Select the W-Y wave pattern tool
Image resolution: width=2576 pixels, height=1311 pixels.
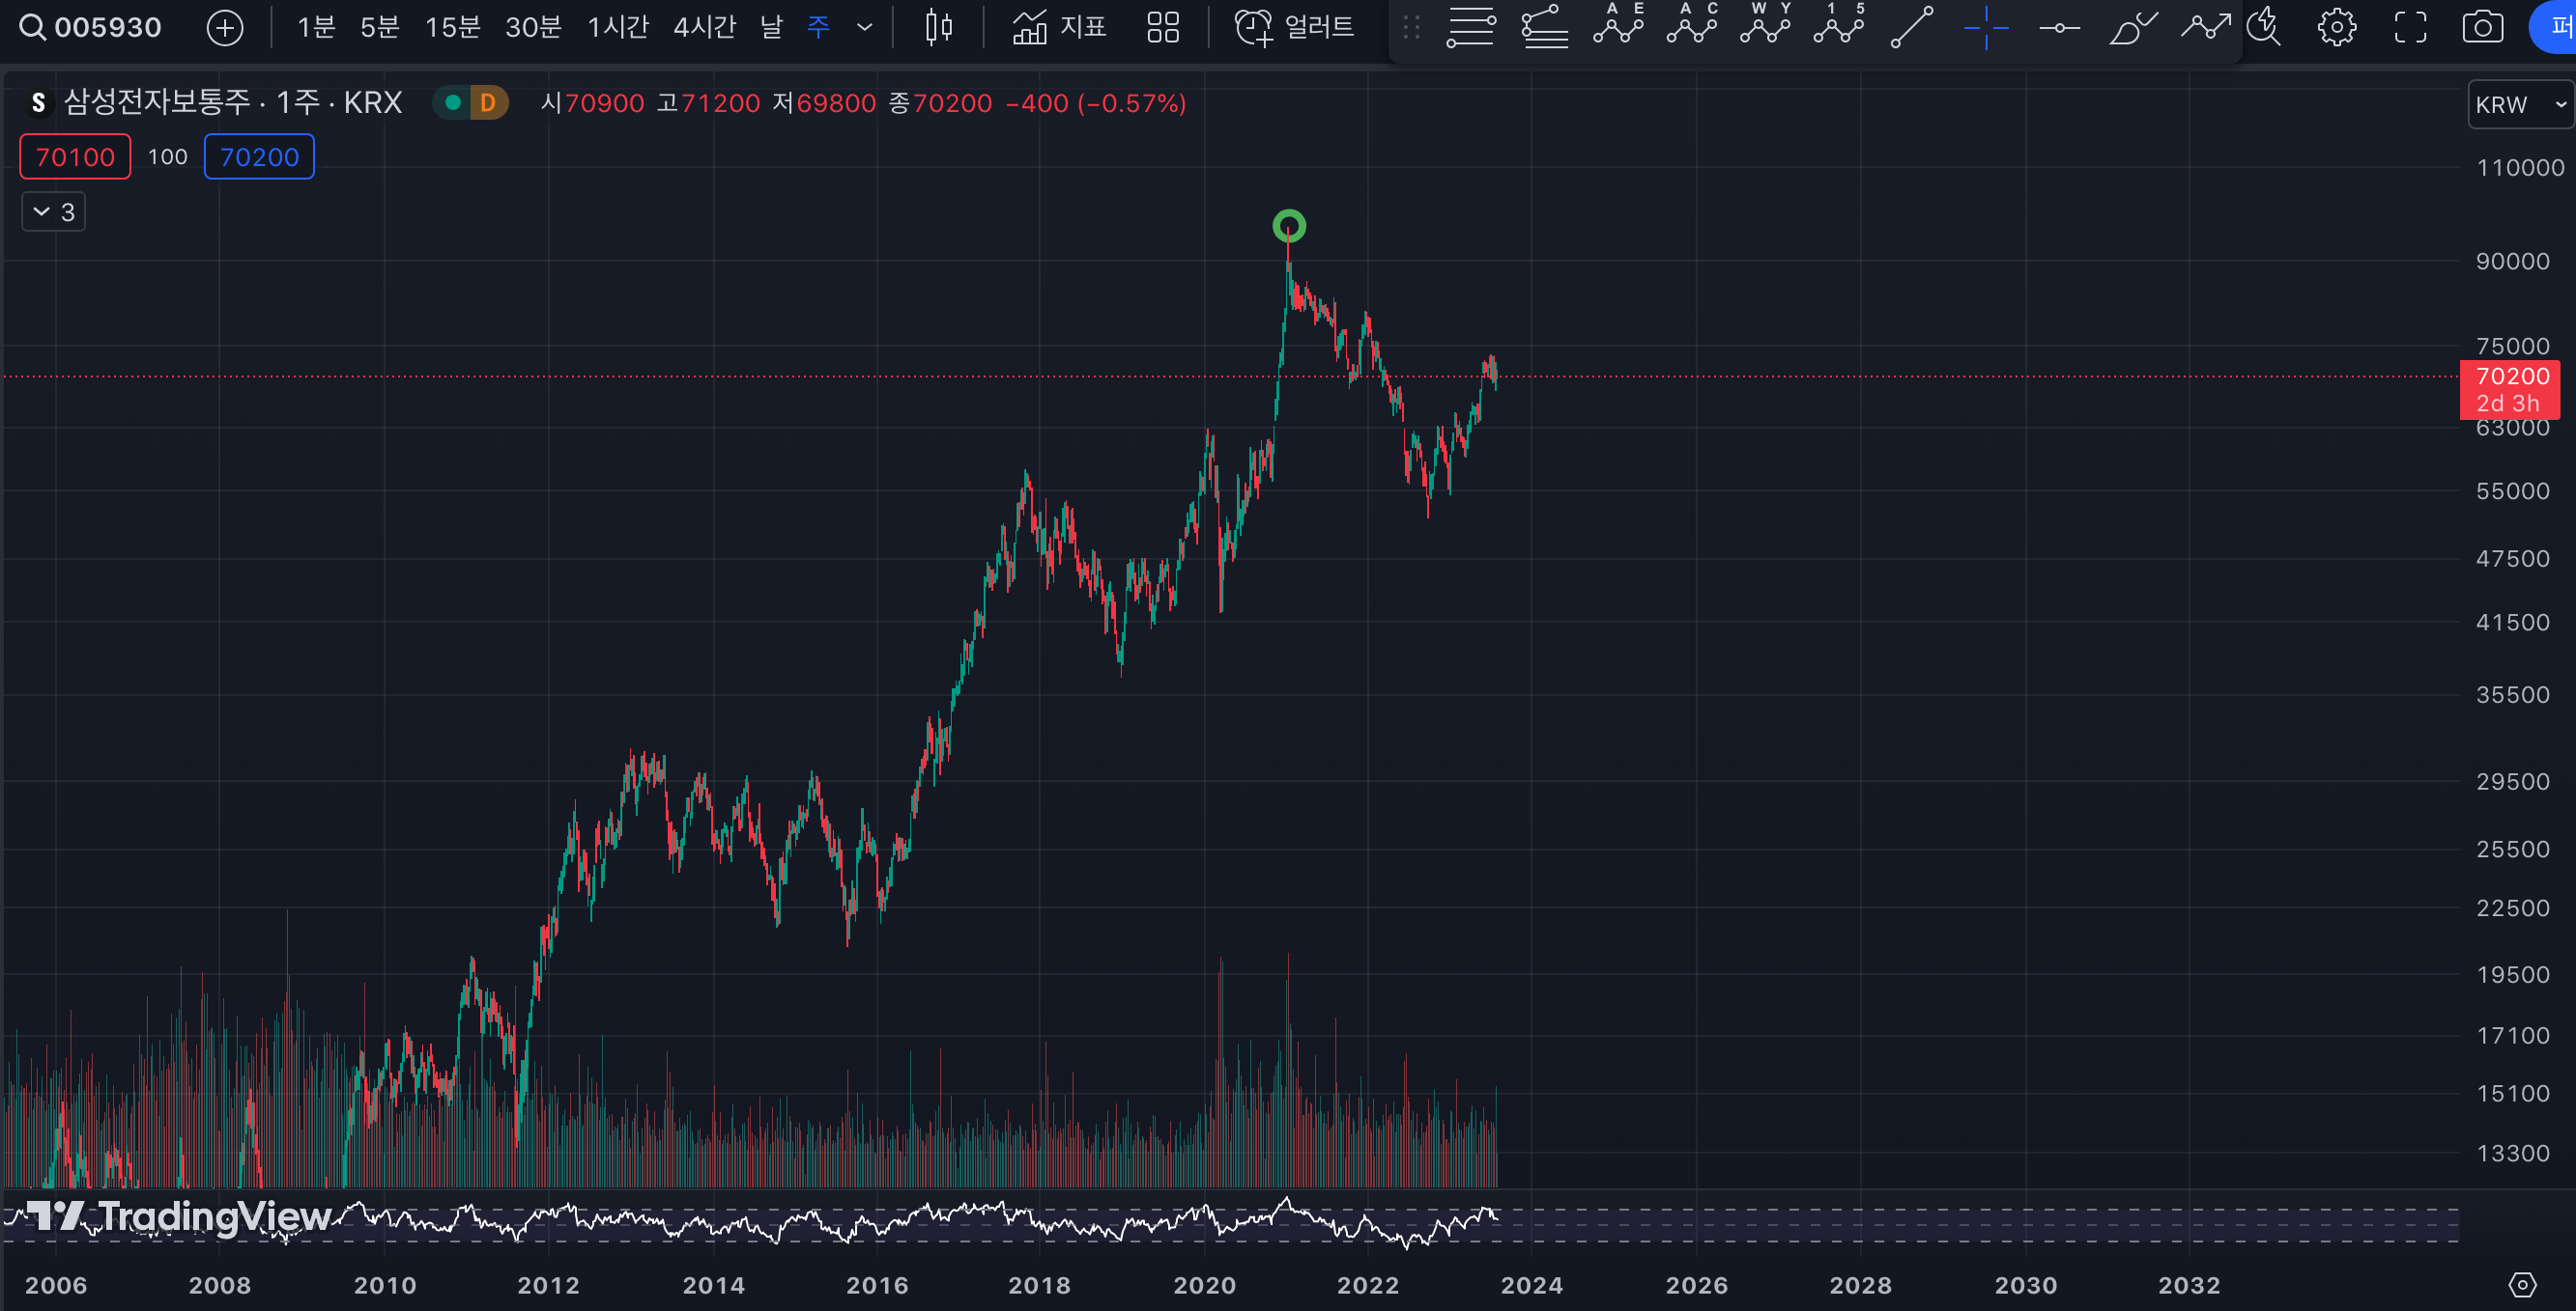tap(1765, 25)
